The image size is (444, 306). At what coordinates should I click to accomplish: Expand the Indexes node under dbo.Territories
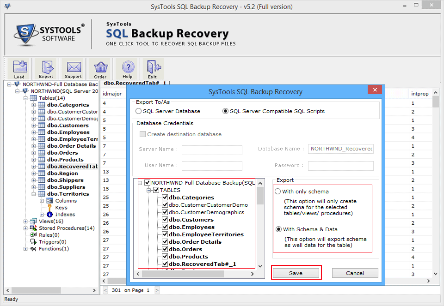pyautogui.click(x=42, y=215)
